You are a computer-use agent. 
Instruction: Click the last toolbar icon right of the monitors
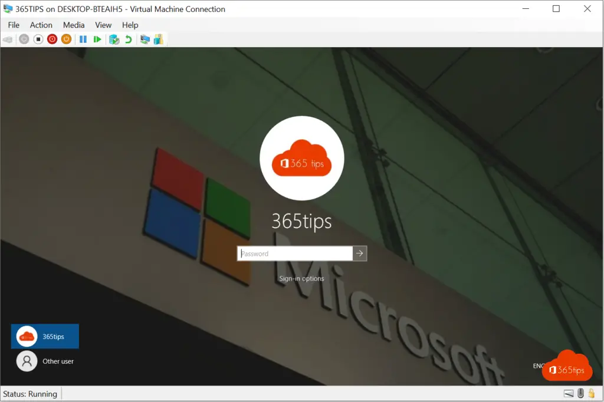point(158,39)
